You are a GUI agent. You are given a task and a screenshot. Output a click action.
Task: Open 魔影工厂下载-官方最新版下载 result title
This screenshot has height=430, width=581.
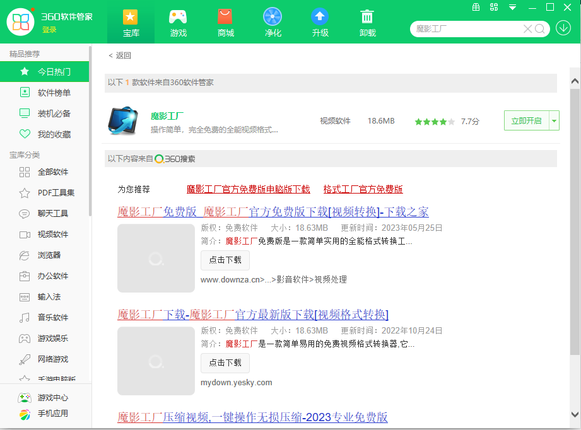253,315
